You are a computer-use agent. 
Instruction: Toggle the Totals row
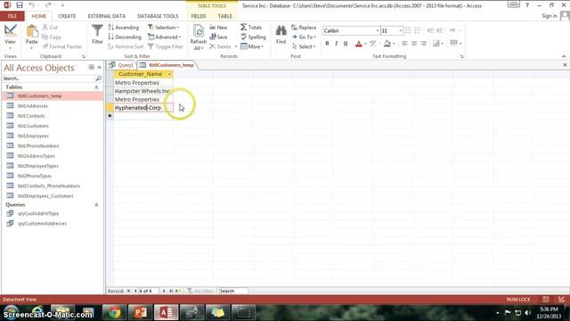[x=251, y=28]
